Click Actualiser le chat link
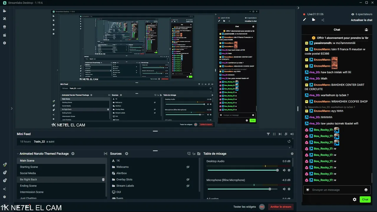This screenshot has height=212, width=377. (x=361, y=20)
